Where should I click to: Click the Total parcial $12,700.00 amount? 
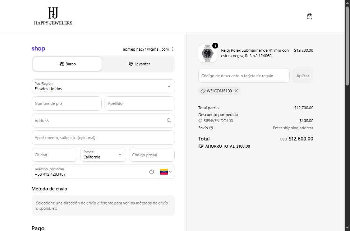pos(304,108)
